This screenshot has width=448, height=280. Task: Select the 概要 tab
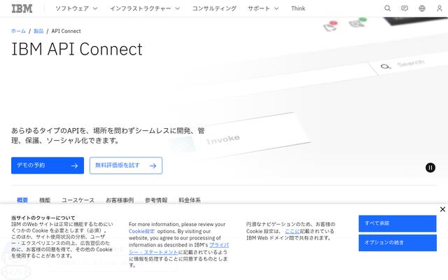[x=22, y=200]
